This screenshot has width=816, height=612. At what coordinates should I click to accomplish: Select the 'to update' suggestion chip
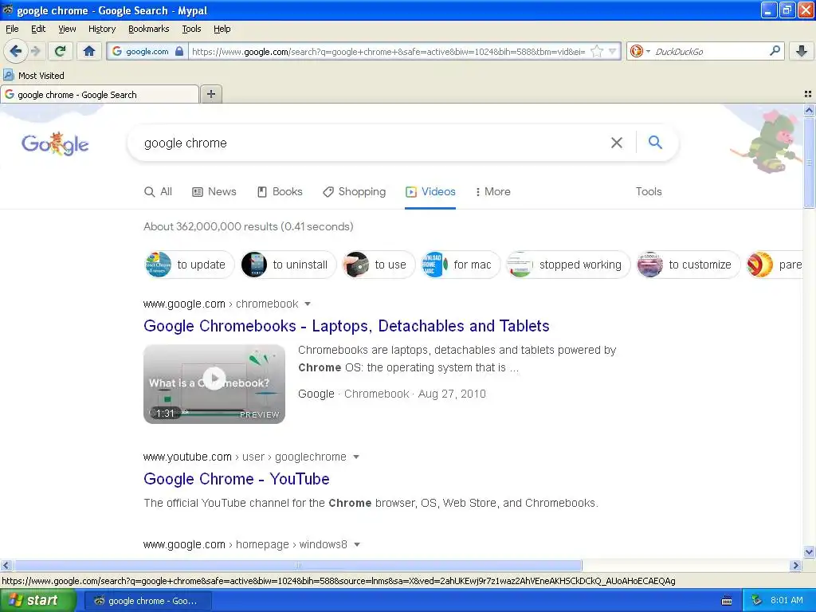coord(190,265)
